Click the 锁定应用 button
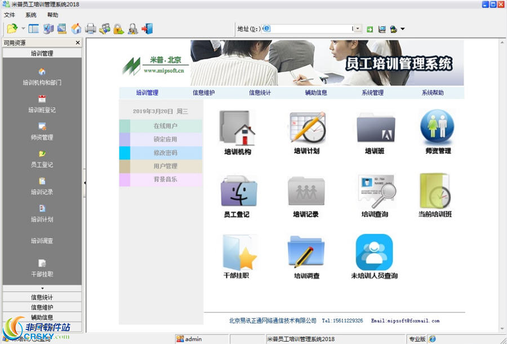507x344 pixels. click(161, 139)
